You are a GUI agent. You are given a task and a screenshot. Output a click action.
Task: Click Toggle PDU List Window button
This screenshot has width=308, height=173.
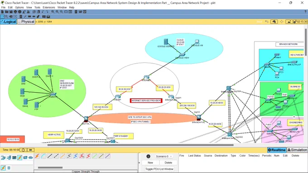tap(159, 169)
